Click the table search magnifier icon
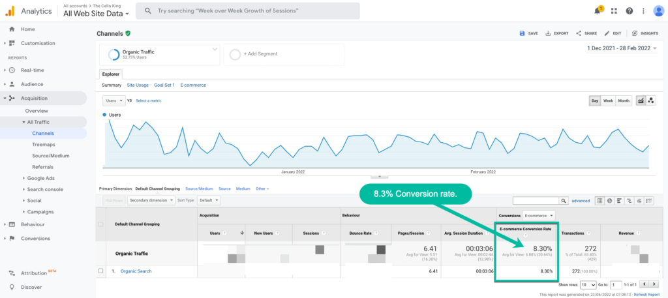The width and height of the screenshot is (668, 298). [x=564, y=201]
